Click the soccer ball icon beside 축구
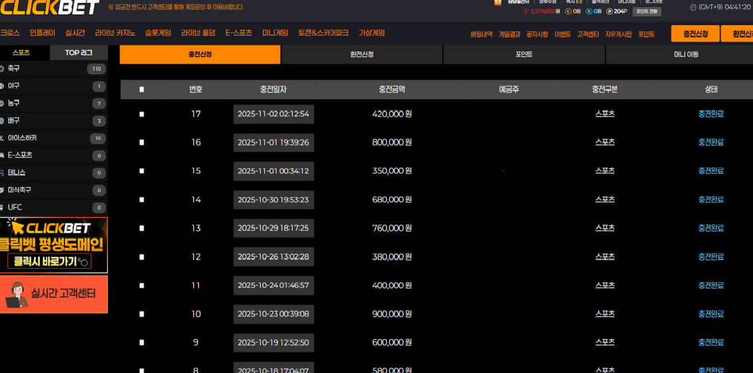Image resolution: width=753 pixels, height=373 pixels. pos(2,69)
